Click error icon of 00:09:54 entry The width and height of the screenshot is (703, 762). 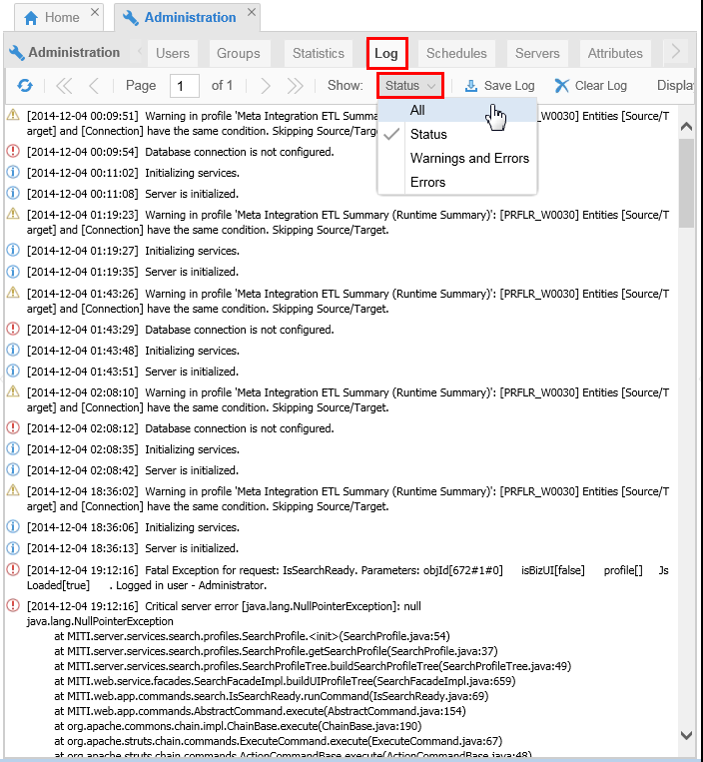(x=13, y=151)
